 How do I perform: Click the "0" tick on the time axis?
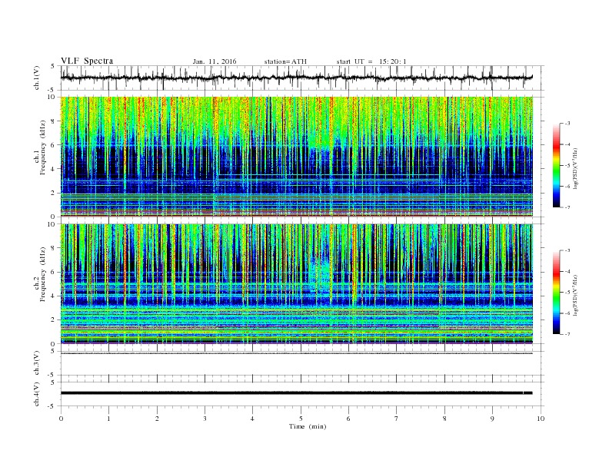click(x=61, y=419)
